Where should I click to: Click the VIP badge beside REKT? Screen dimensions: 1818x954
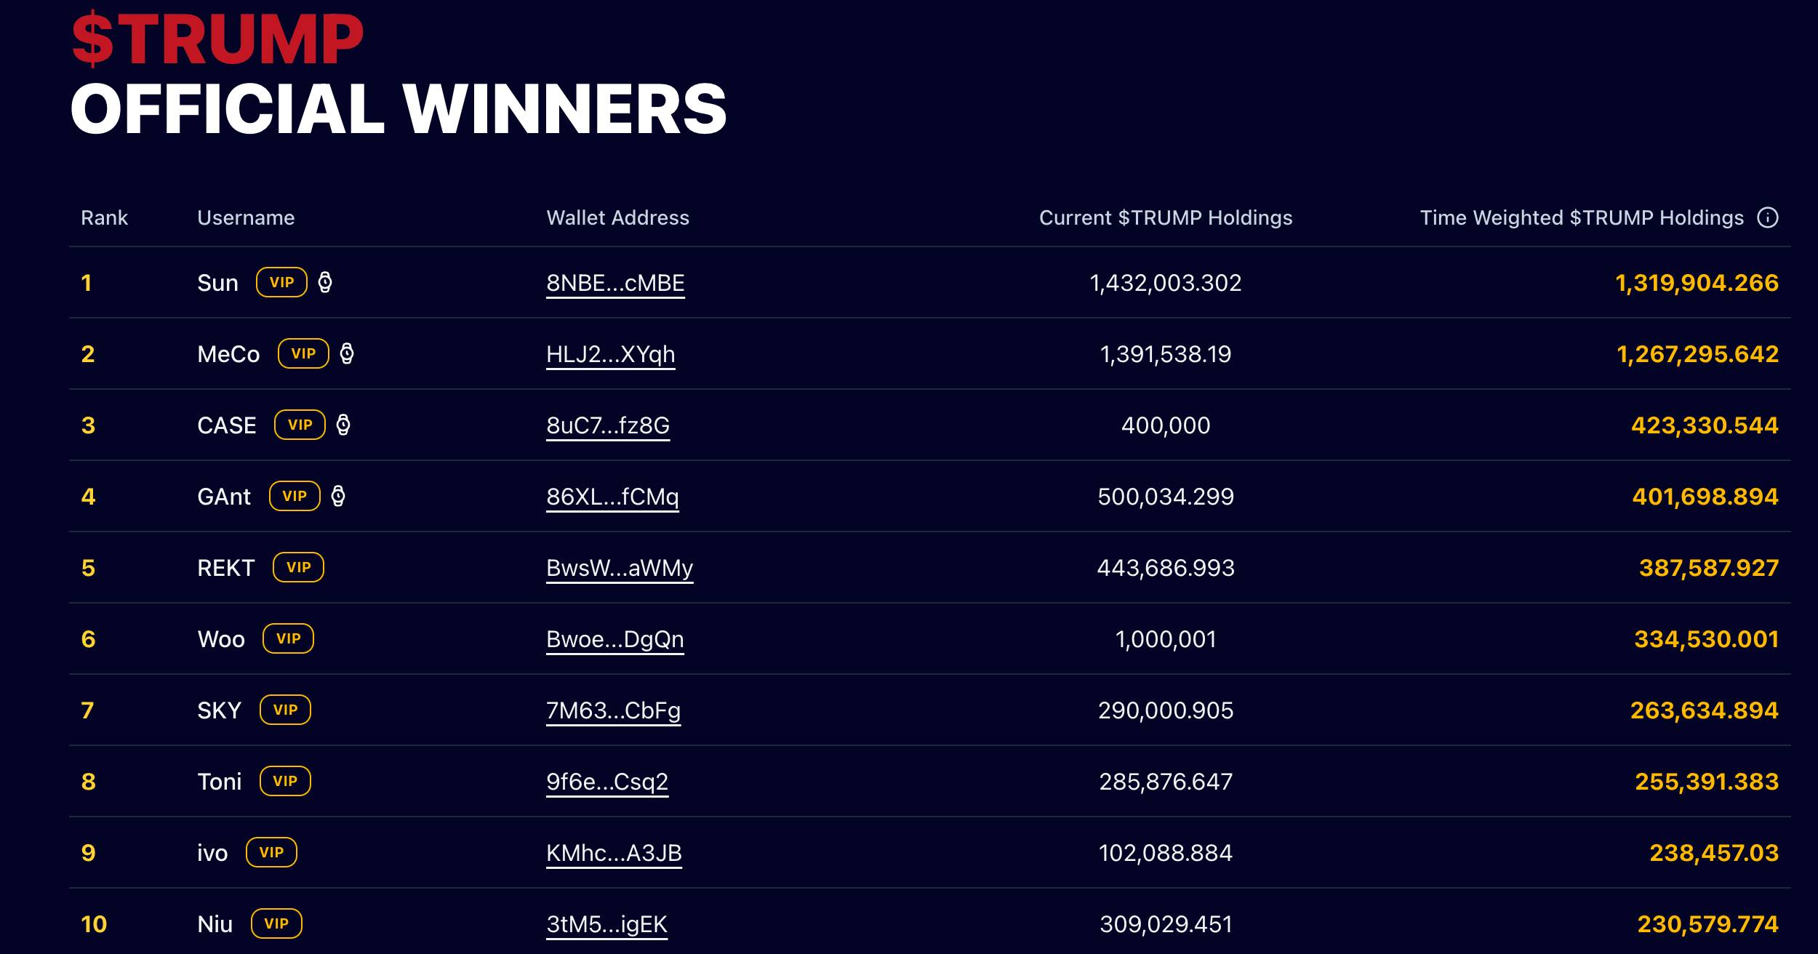click(298, 567)
